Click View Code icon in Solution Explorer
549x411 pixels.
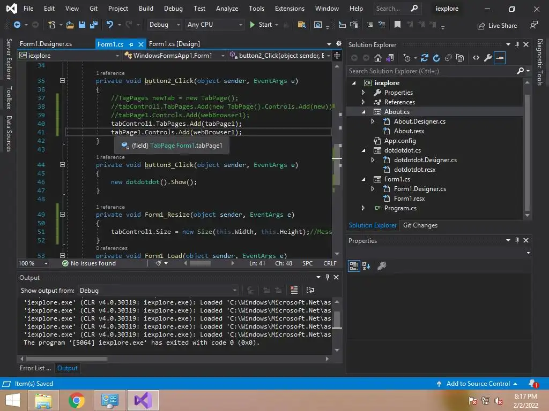(476, 58)
